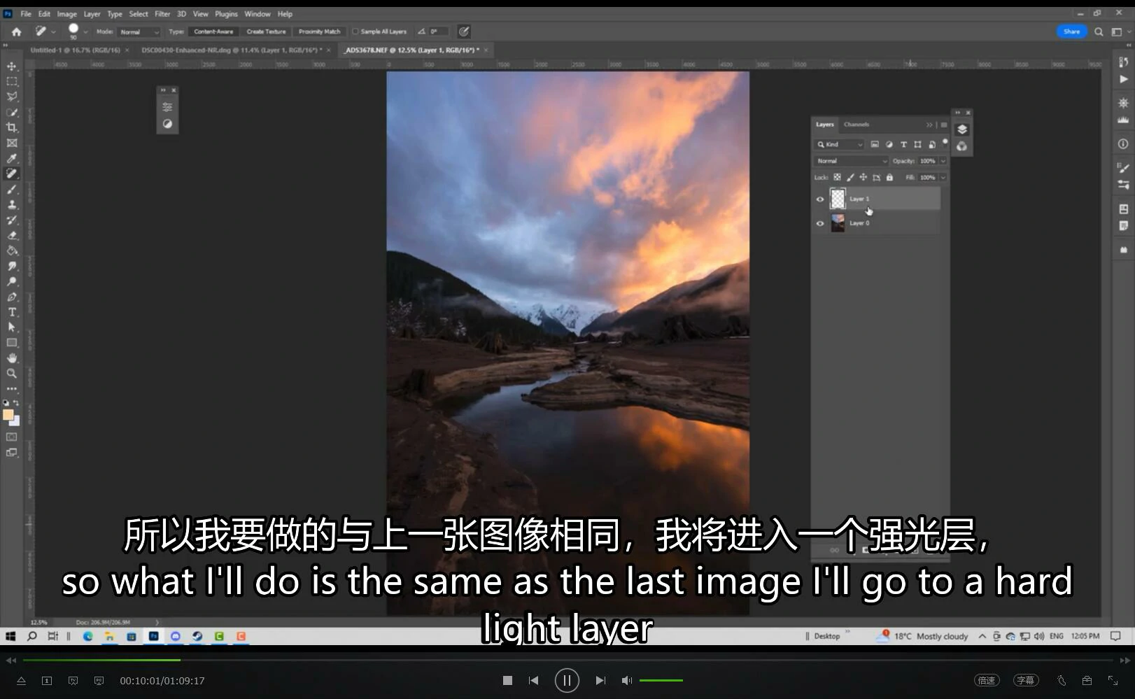
Task: Open the search icon near Share
Action: (x=1099, y=31)
